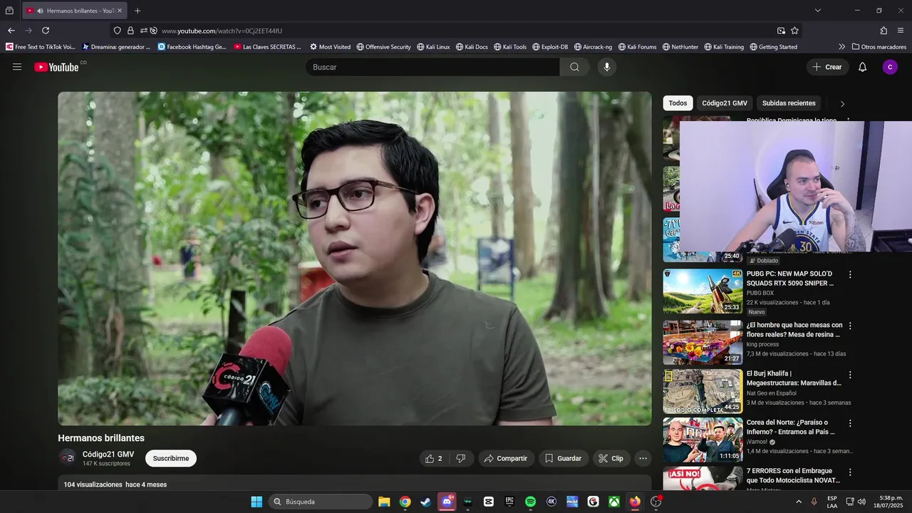
Task: Select the Código21 GMV filter chip
Action: pyautogui.click(x=725, y=103)
